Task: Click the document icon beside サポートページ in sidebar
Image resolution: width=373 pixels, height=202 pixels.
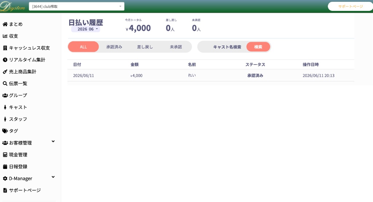Action: (x=5, y=190)
